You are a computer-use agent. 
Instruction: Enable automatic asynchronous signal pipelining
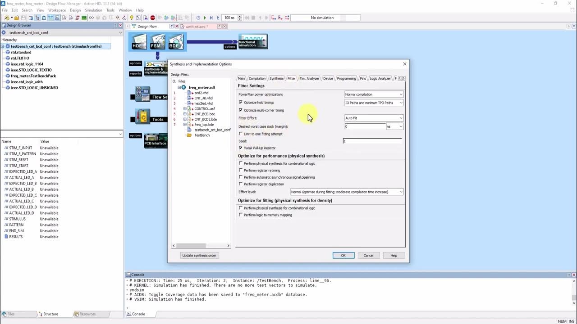[x=240, y=177]
